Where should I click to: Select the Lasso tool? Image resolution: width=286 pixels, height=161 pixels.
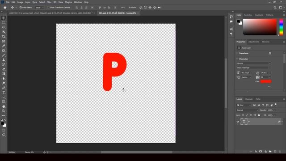point(4,27)
